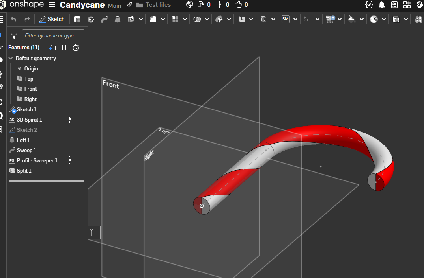
Task: Select Profile Sweeper 1 in feature list
Action: pyautogui.click(x=37, y=160)
